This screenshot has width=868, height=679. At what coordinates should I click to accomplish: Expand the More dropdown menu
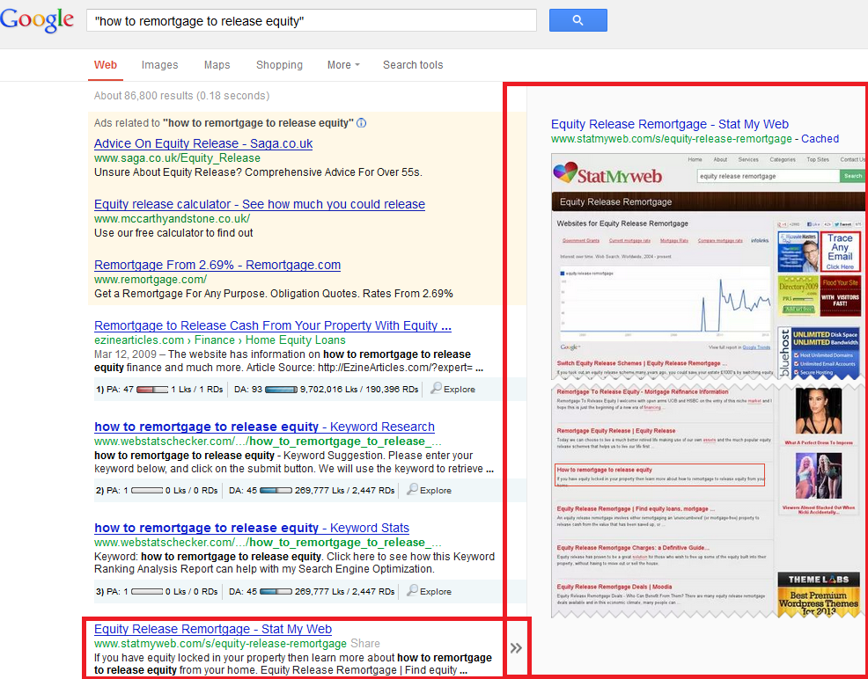click(343, 65)
